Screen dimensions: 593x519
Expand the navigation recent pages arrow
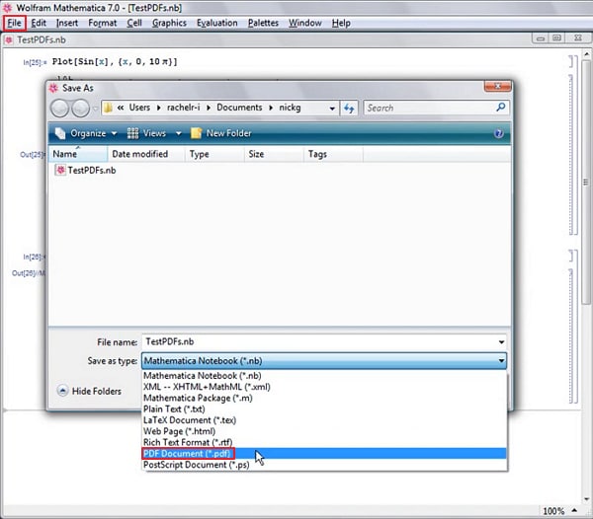[95, 109]
